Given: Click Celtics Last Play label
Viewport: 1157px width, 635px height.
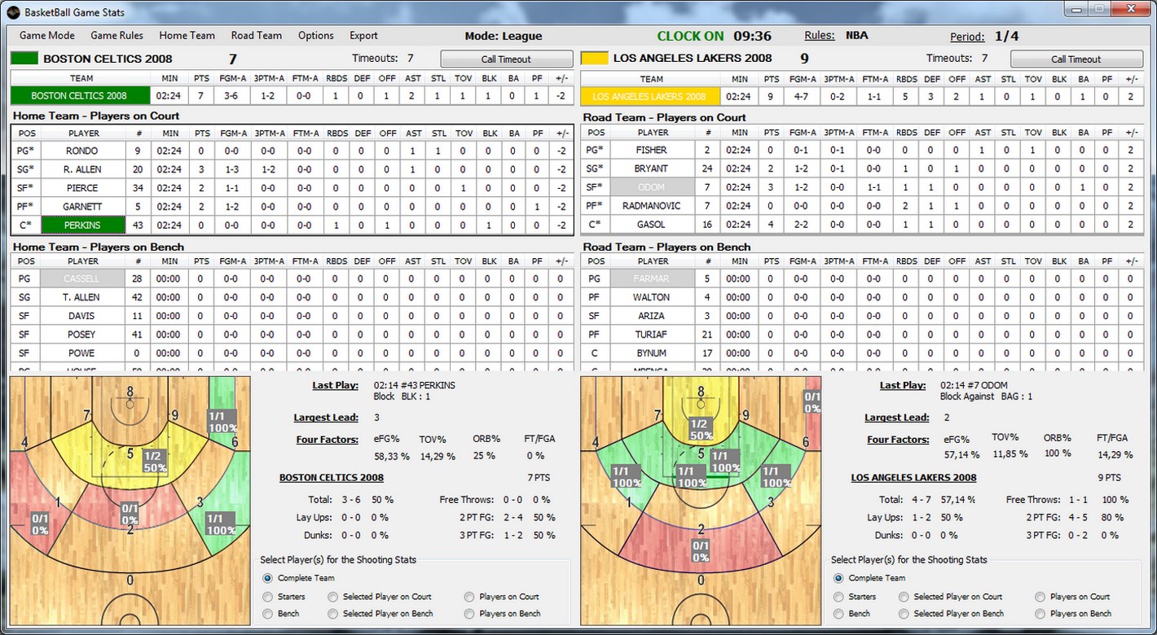Looking at the screenshot, I should click(x=335, y=385).
